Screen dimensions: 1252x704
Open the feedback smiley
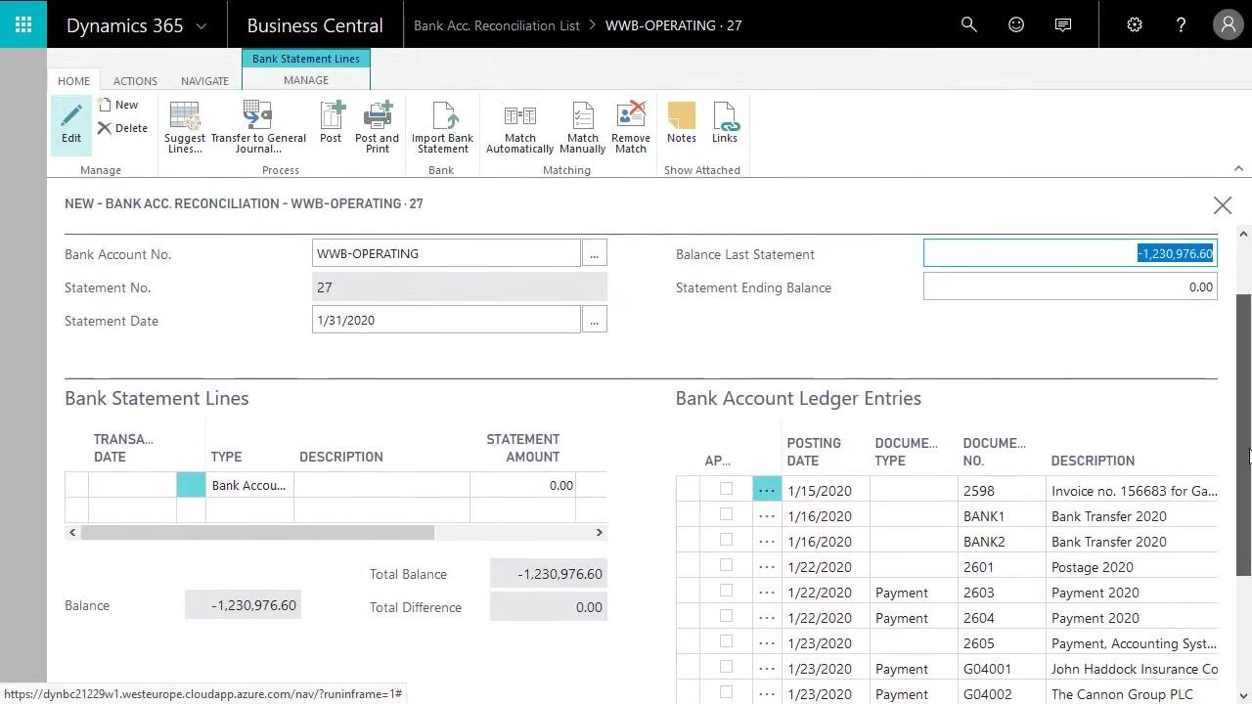point(1016,24)
